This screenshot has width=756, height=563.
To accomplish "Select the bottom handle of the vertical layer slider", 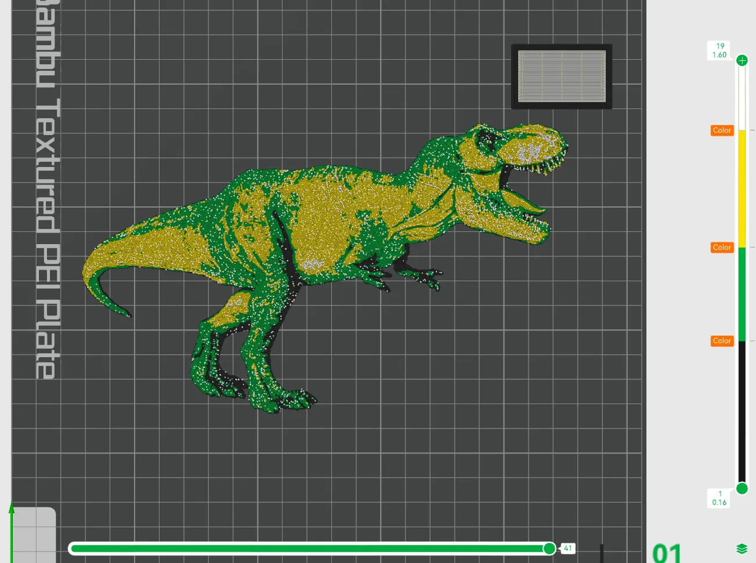I will pyautogui.click(x=741, y=488).
